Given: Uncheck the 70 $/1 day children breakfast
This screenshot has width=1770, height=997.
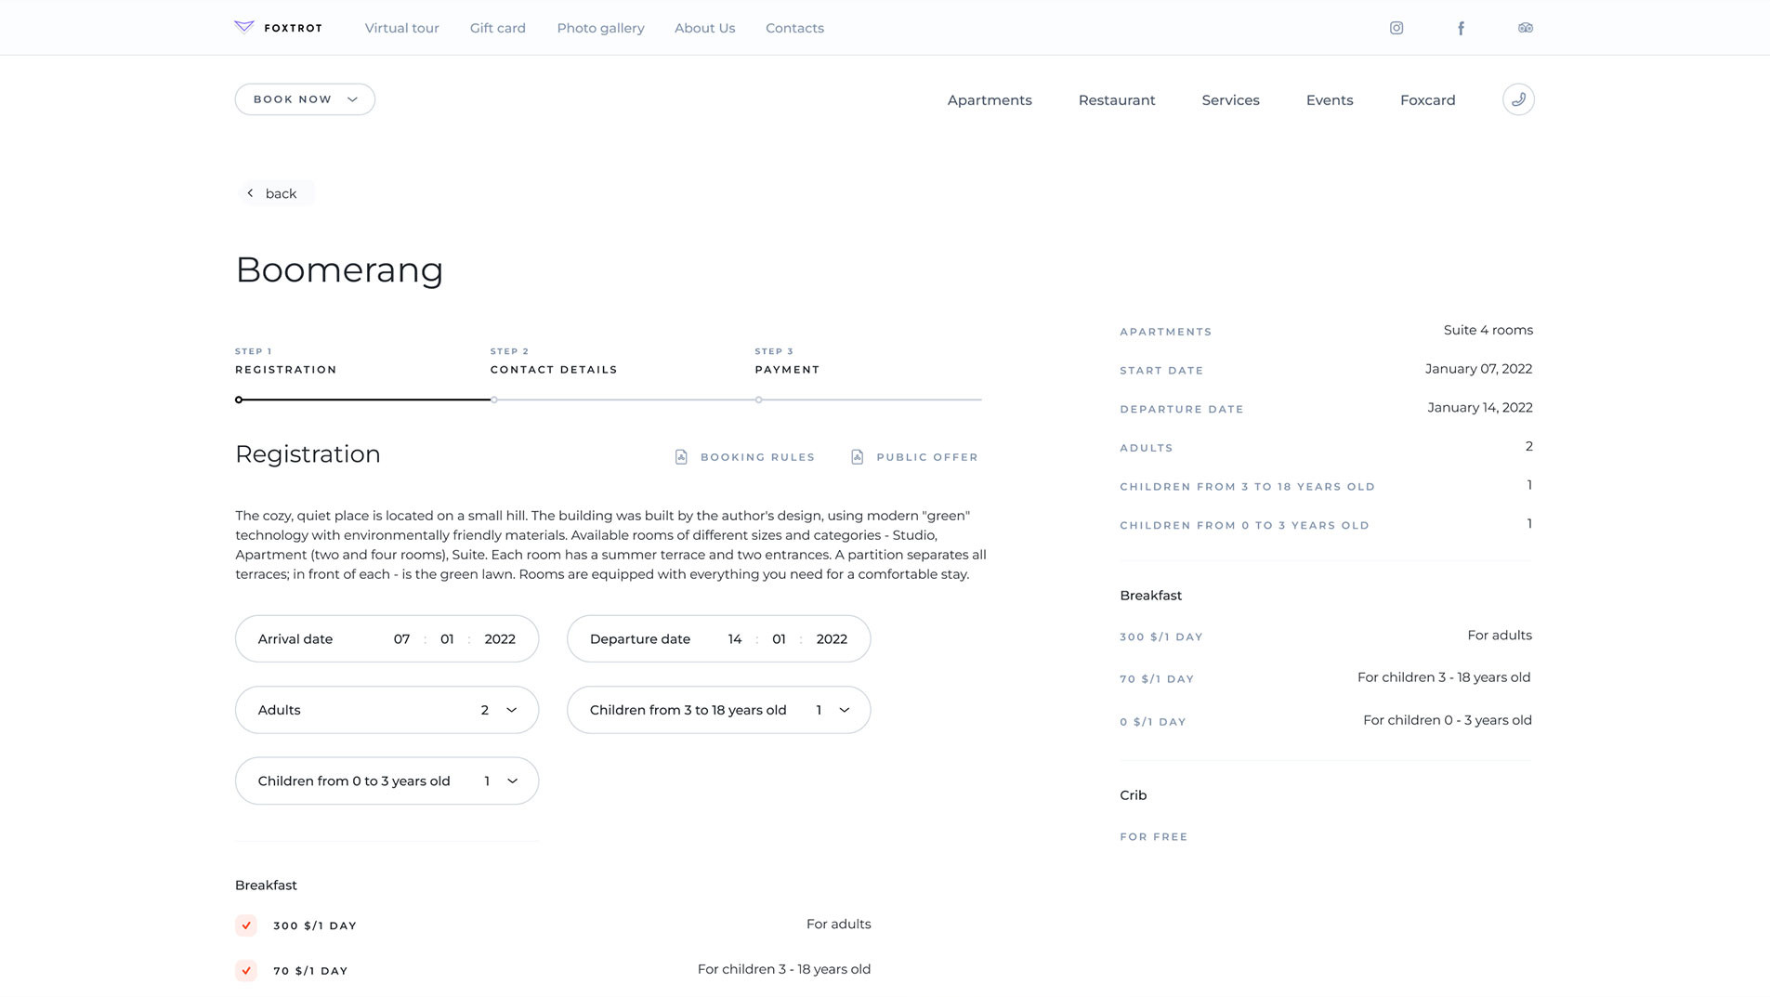Looking at the screenshot, I should pyautogui.click(x=246, y=970).
